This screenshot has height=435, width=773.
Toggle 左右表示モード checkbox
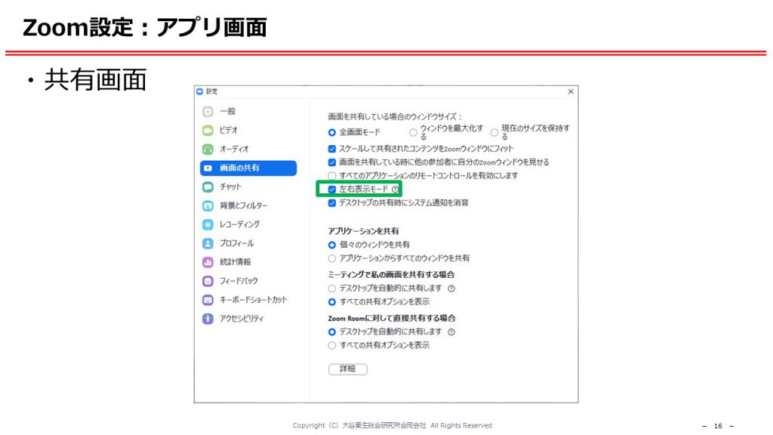click(x=332, y=190)
